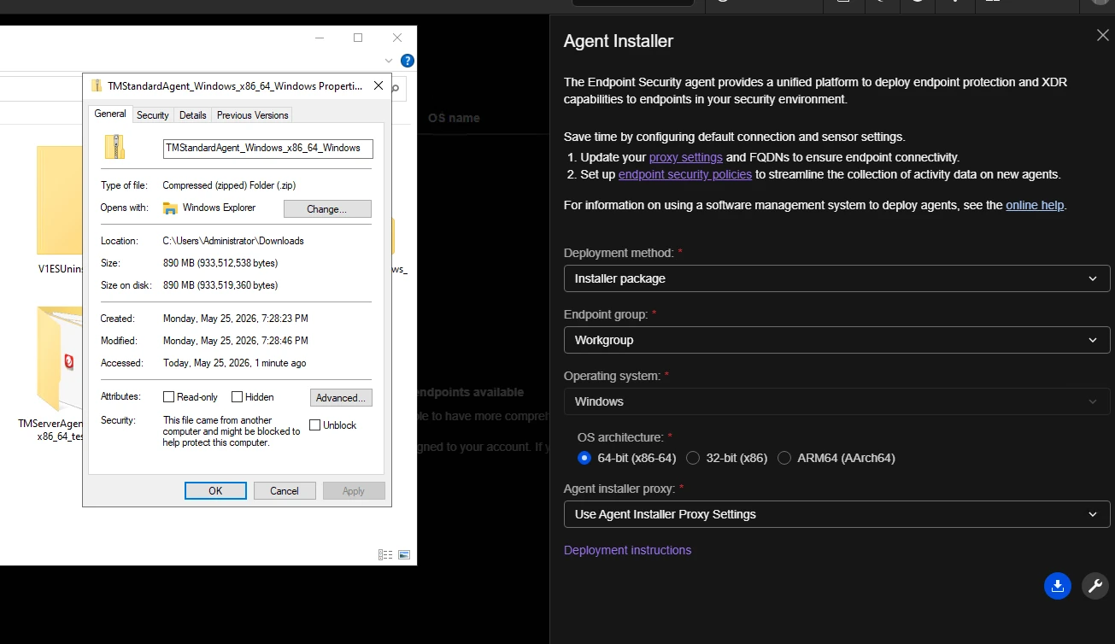Close the Agent Installer panel
Image resolution: width=1115 pixels, height=644 pixels.
pos(1103,35)
